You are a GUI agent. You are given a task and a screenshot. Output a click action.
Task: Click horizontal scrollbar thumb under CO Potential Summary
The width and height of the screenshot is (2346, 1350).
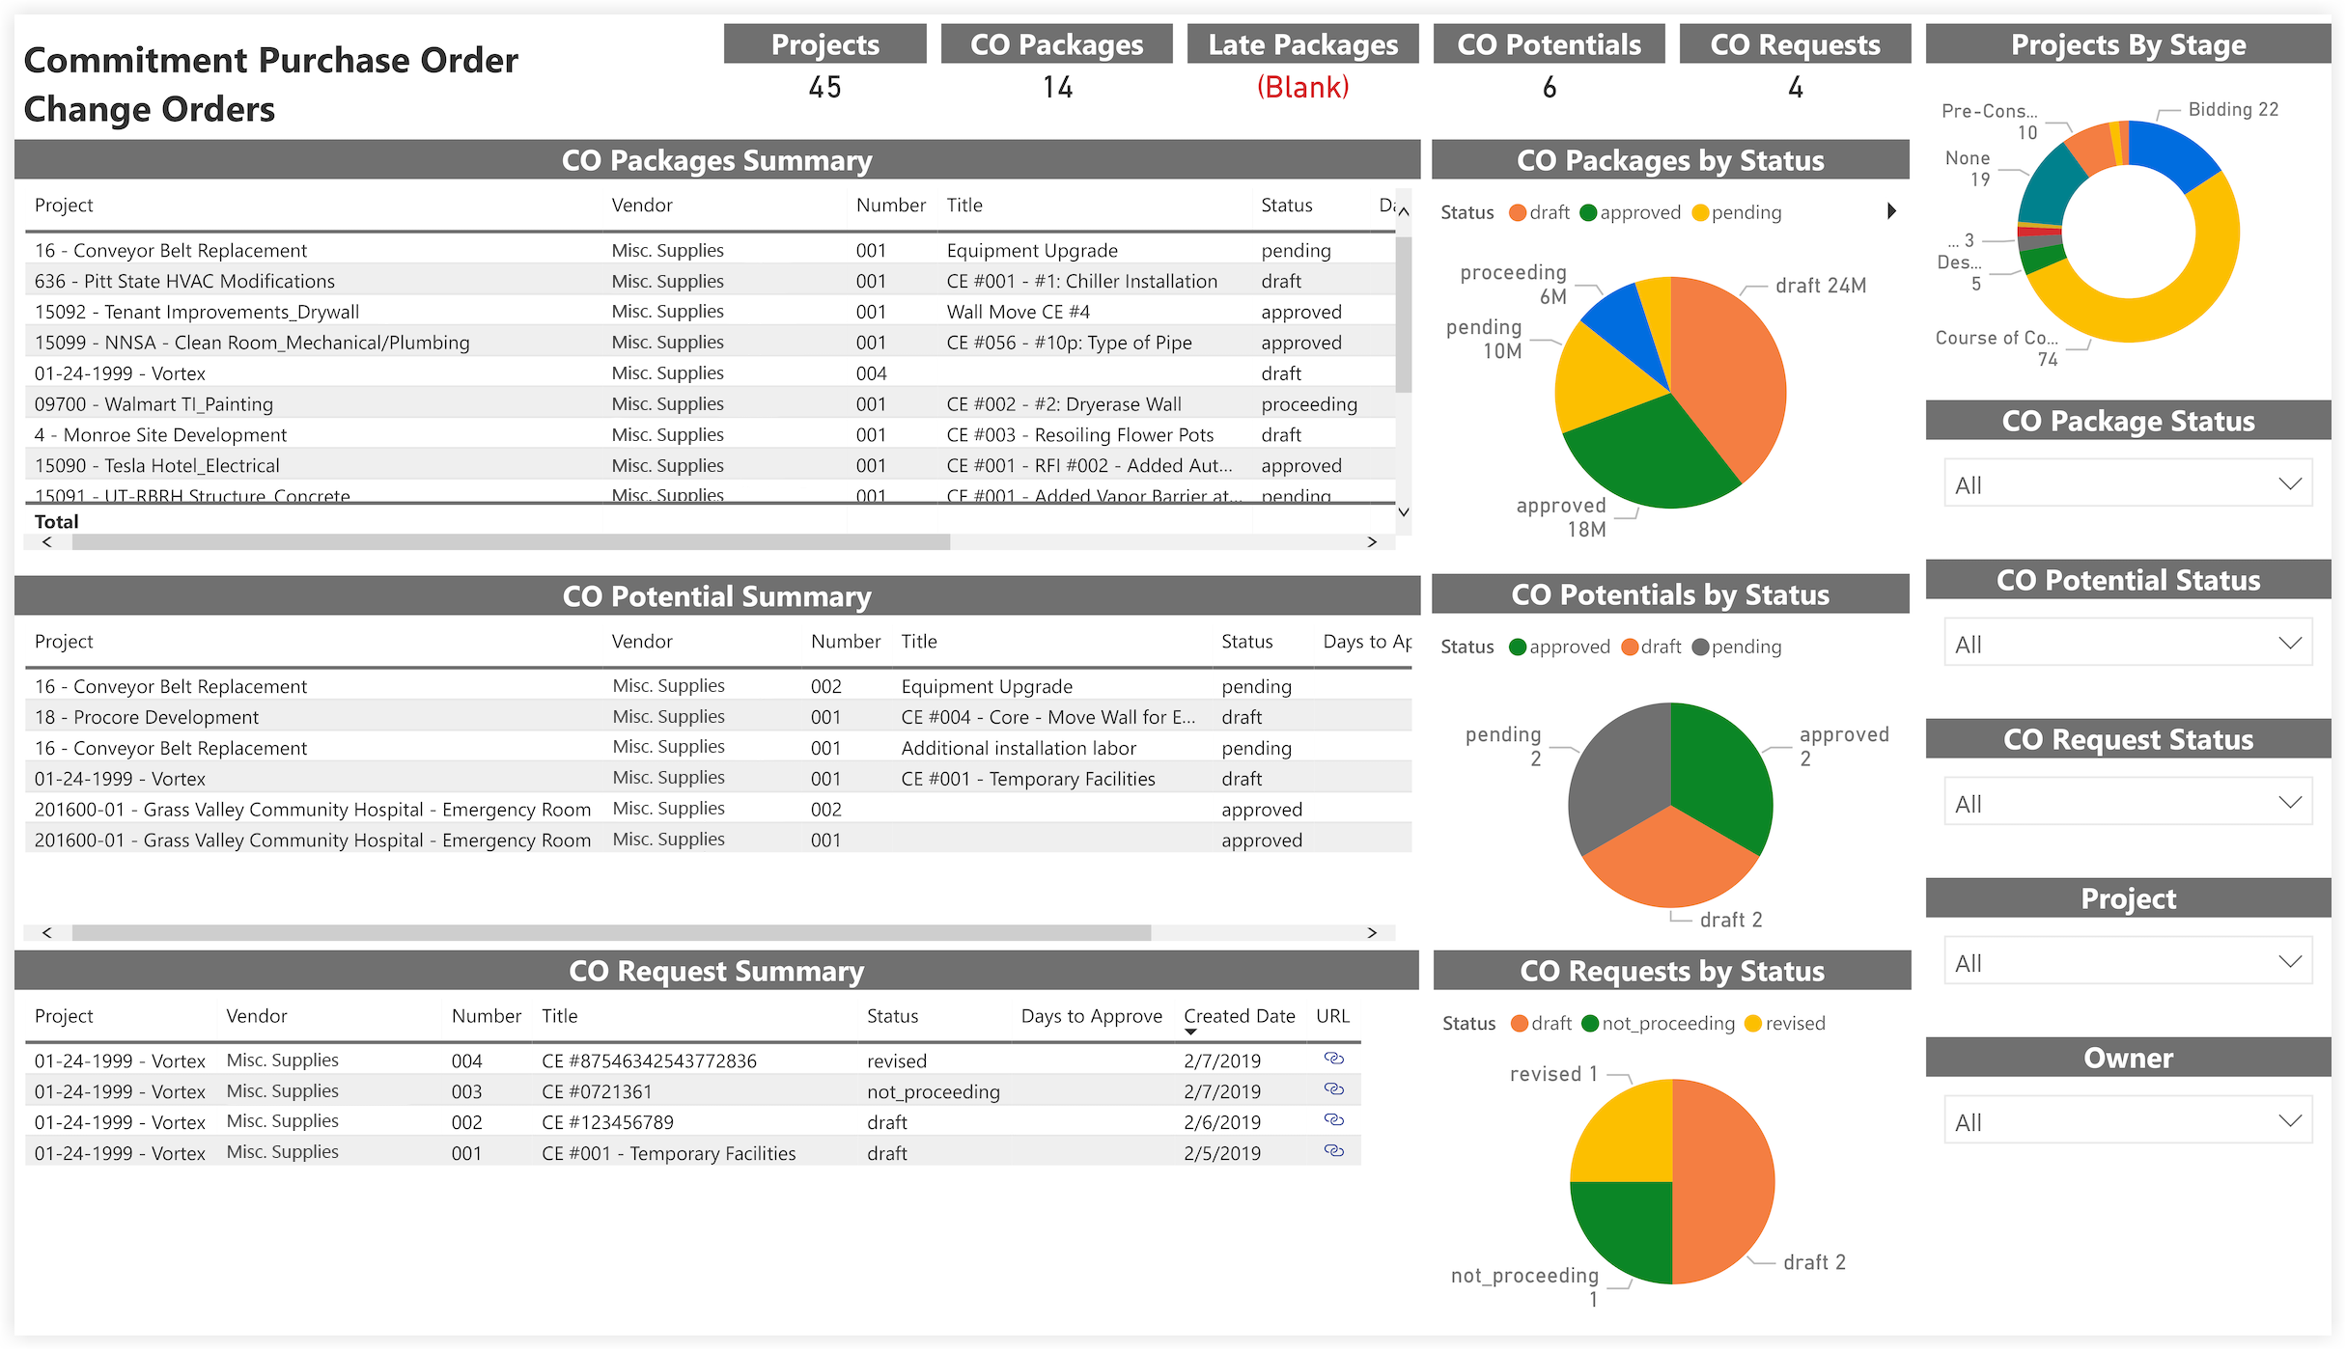pyautogui.click(x=611, y=933)
